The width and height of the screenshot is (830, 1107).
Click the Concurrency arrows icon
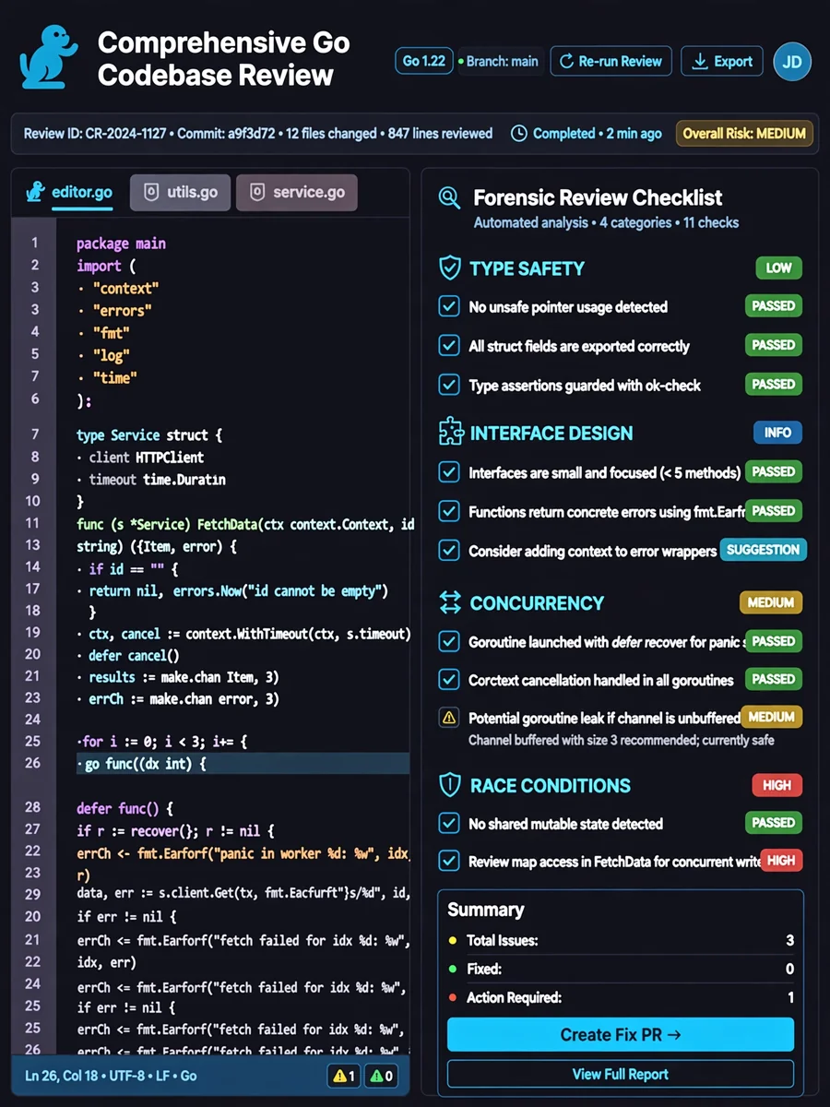pyautogui.click(x=450, y=603)
